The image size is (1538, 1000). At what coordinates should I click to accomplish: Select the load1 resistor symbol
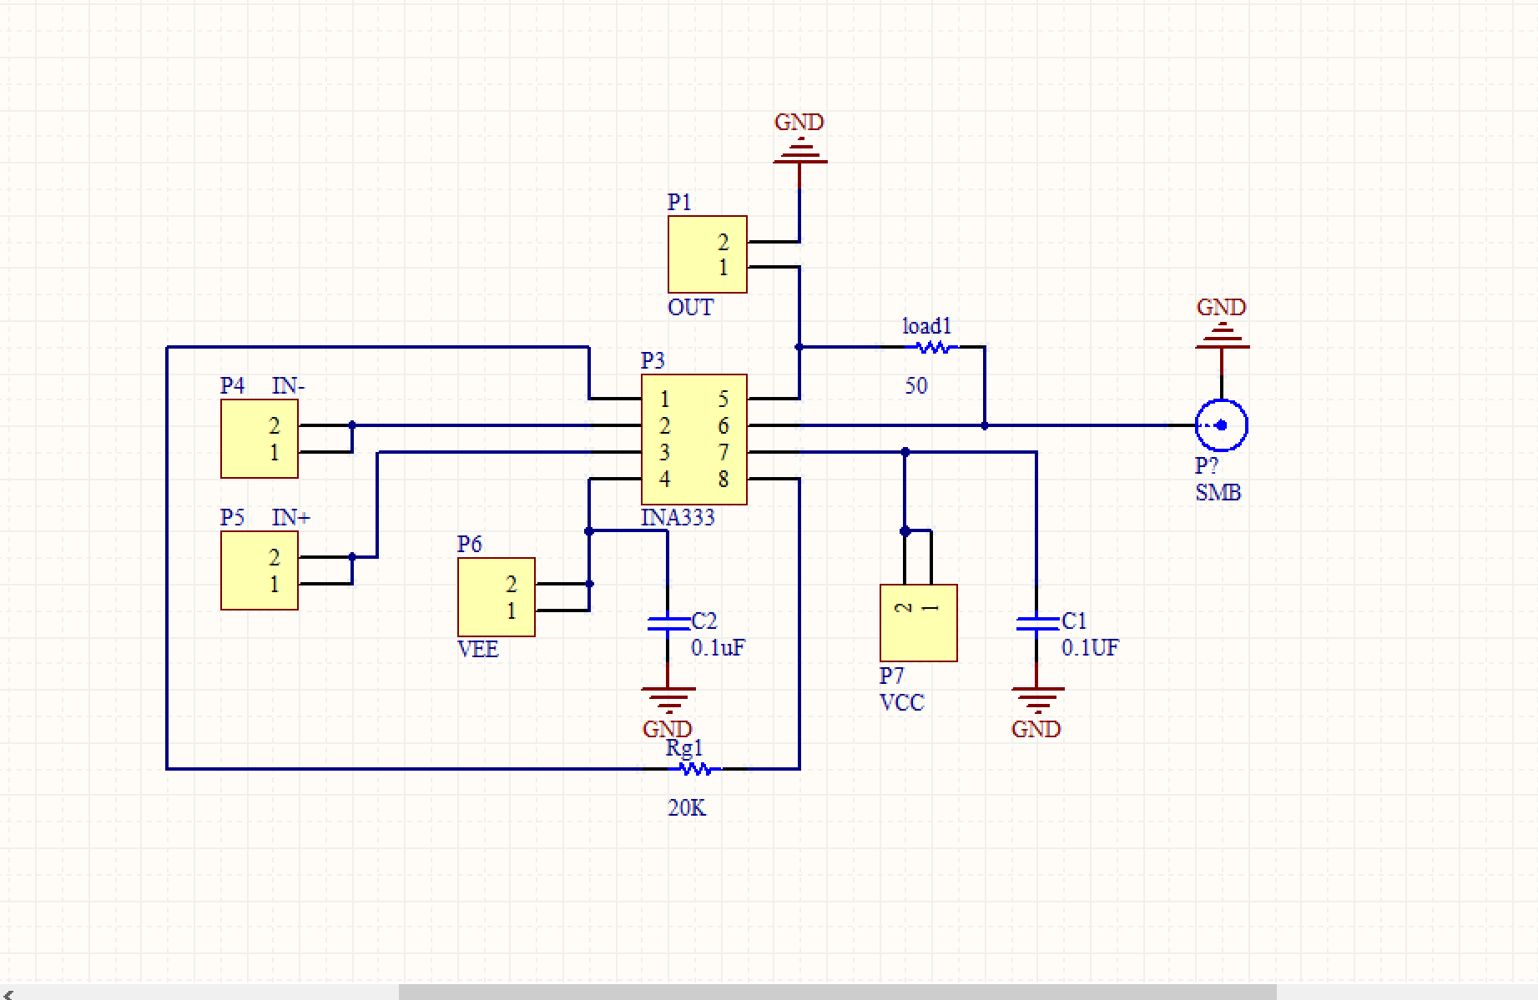click(932, 347)
